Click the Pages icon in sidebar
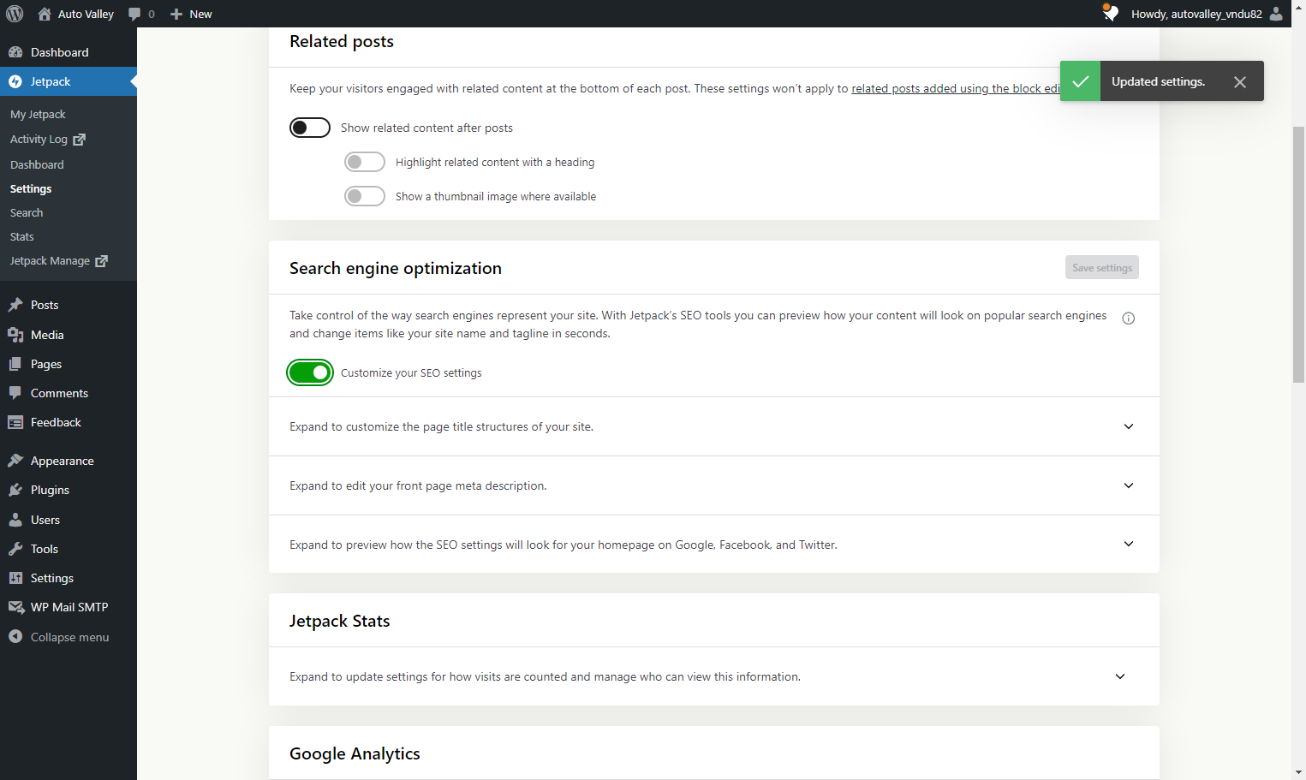The width and height of the screenshot is (1306, 780). (x=15, y=364)
